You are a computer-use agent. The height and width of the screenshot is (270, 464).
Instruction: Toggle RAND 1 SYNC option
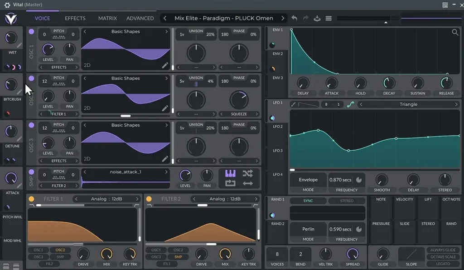(x=308, y=201)
